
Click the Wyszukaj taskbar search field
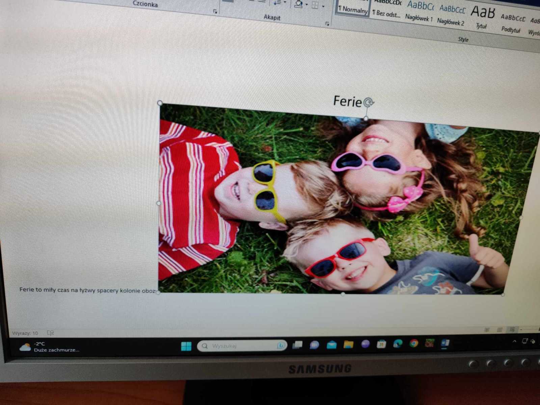(242, 346)
